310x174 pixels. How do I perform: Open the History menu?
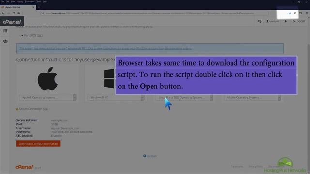click(x=20, y=1)
